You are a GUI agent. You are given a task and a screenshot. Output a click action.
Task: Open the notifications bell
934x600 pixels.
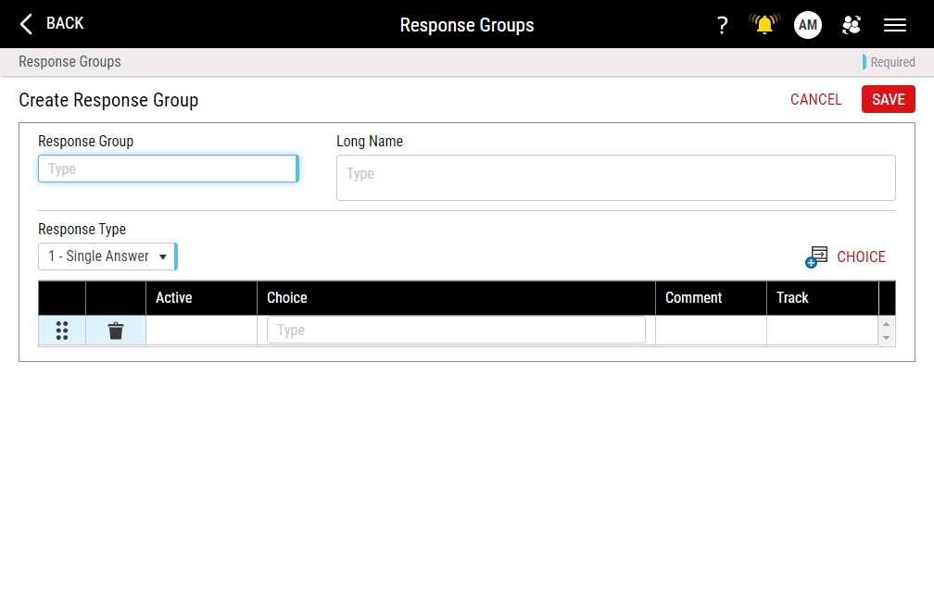[x=764, y=25]
